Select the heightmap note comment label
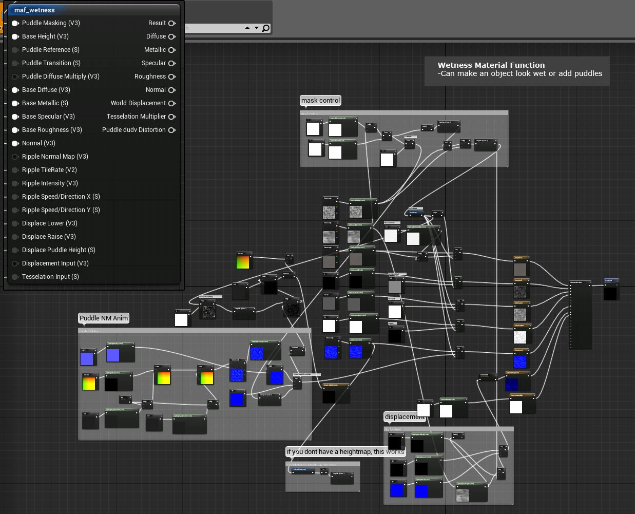The image size is (635, 514). 345,452
